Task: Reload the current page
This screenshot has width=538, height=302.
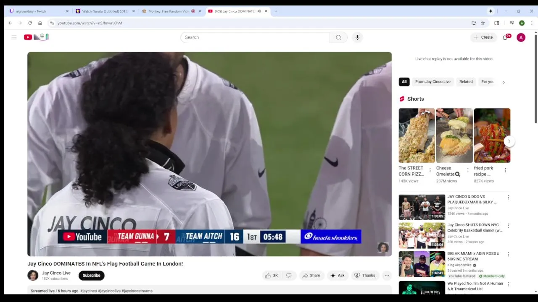Action: pyautogui.click(x=30, y=23)
